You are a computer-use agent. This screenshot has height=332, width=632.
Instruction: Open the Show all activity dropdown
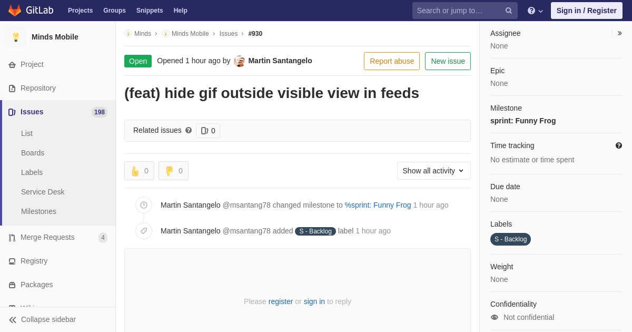point(433,171)
